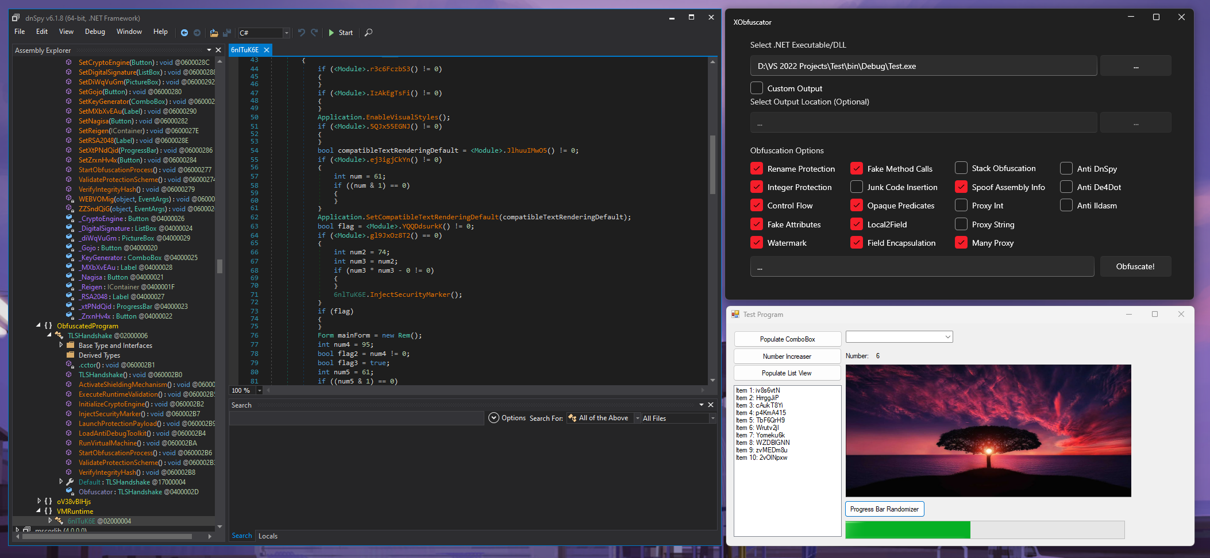Enable Stack Obfuscation in XObfuscator
Image resolution: width=1210 pixels, height=558 pixels.
(x=961, y=168)
